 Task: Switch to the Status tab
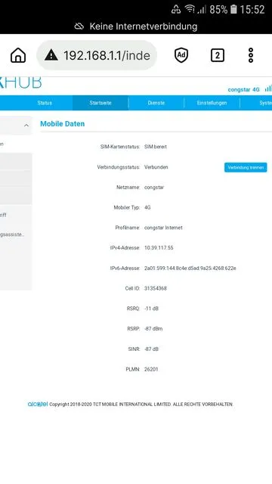[45, 103]
